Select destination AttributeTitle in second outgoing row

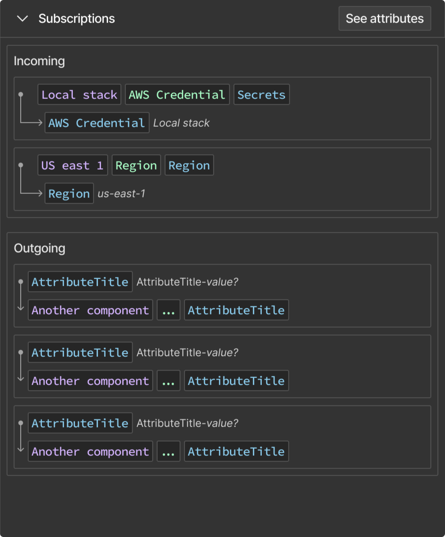click(236, 381)
